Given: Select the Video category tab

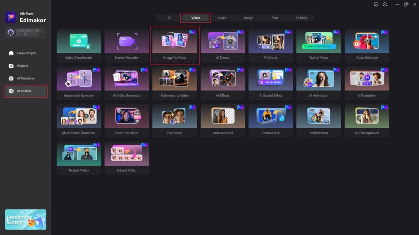Looking at the screenshot, I should click(x=195, y=18).
